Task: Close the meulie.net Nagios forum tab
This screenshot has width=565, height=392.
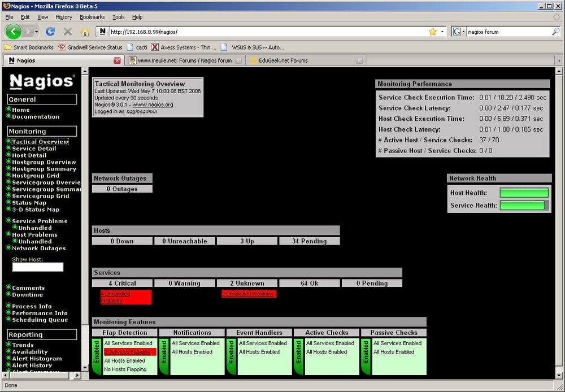Action: pos(238,60)
